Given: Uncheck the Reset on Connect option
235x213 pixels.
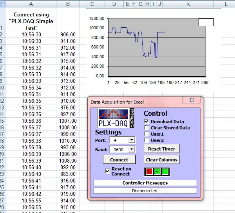Looking at the screenshot, I should [107, 171].
